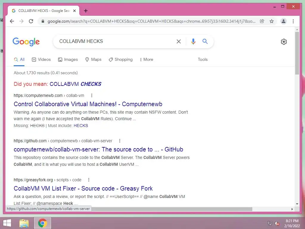Image resolution: width=305 pixels, height=229 pixels.
Task: Open computernewb/collab-vm-server GitHub result
Action: (98, 150)
